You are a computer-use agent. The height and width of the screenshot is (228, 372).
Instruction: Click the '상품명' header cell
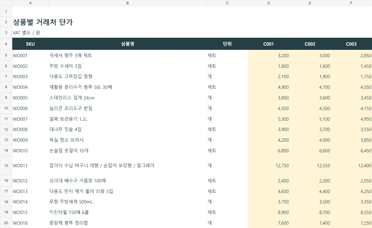click(x=128, y=44)
